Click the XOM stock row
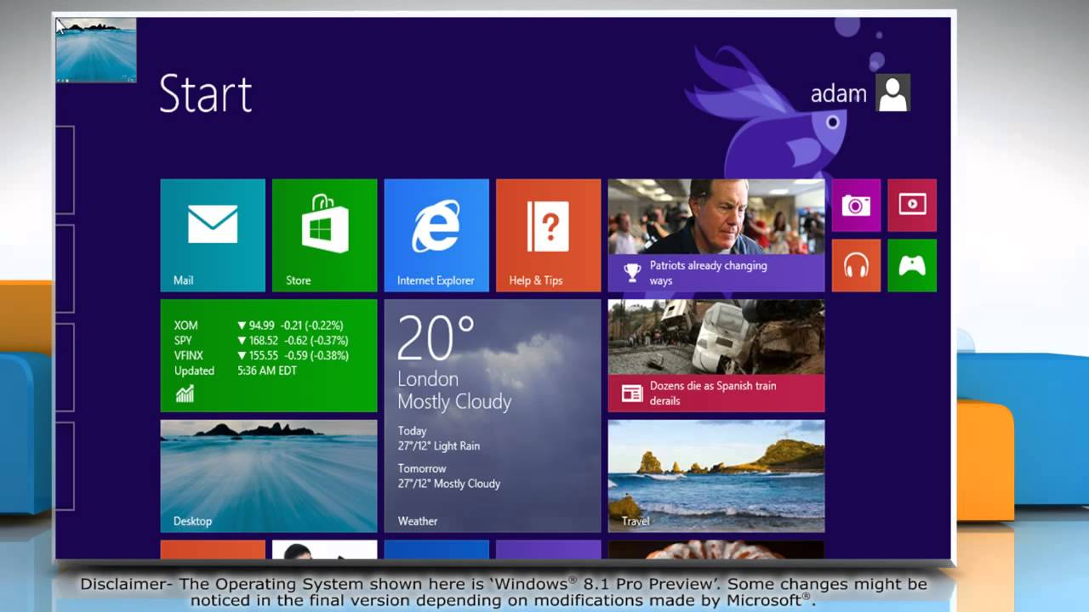This screenshot has height=612, width=1089. click(x=259, y=326)
